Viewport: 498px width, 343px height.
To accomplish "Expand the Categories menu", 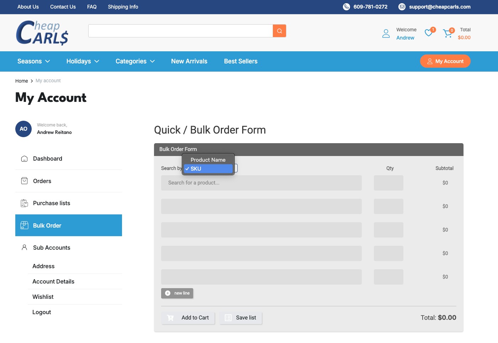I will click(135, 61).
